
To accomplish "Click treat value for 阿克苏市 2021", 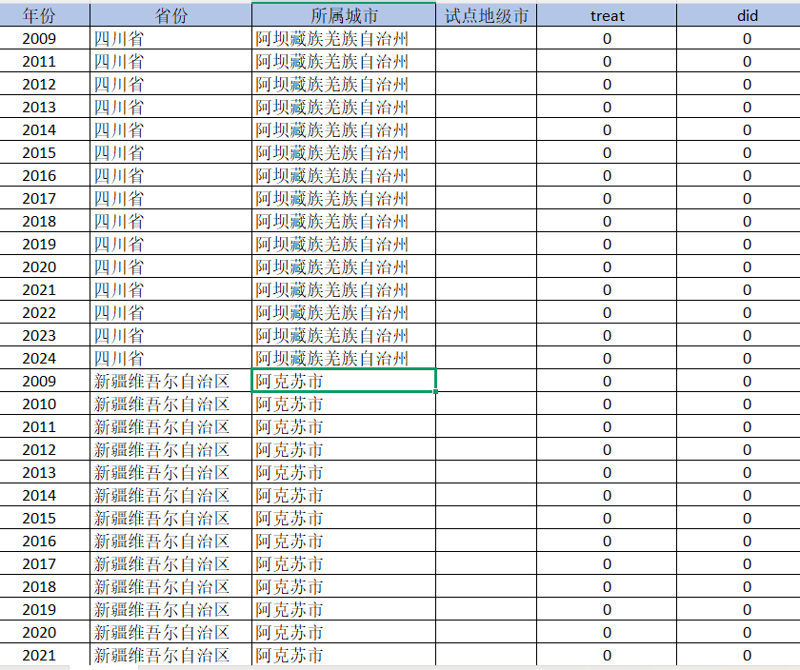I will [x=607, y=655].
